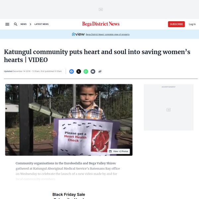Open Bega District News' complete view of property link
The image size is (199, 199).
pyautogui.click(x=107, y=34)
